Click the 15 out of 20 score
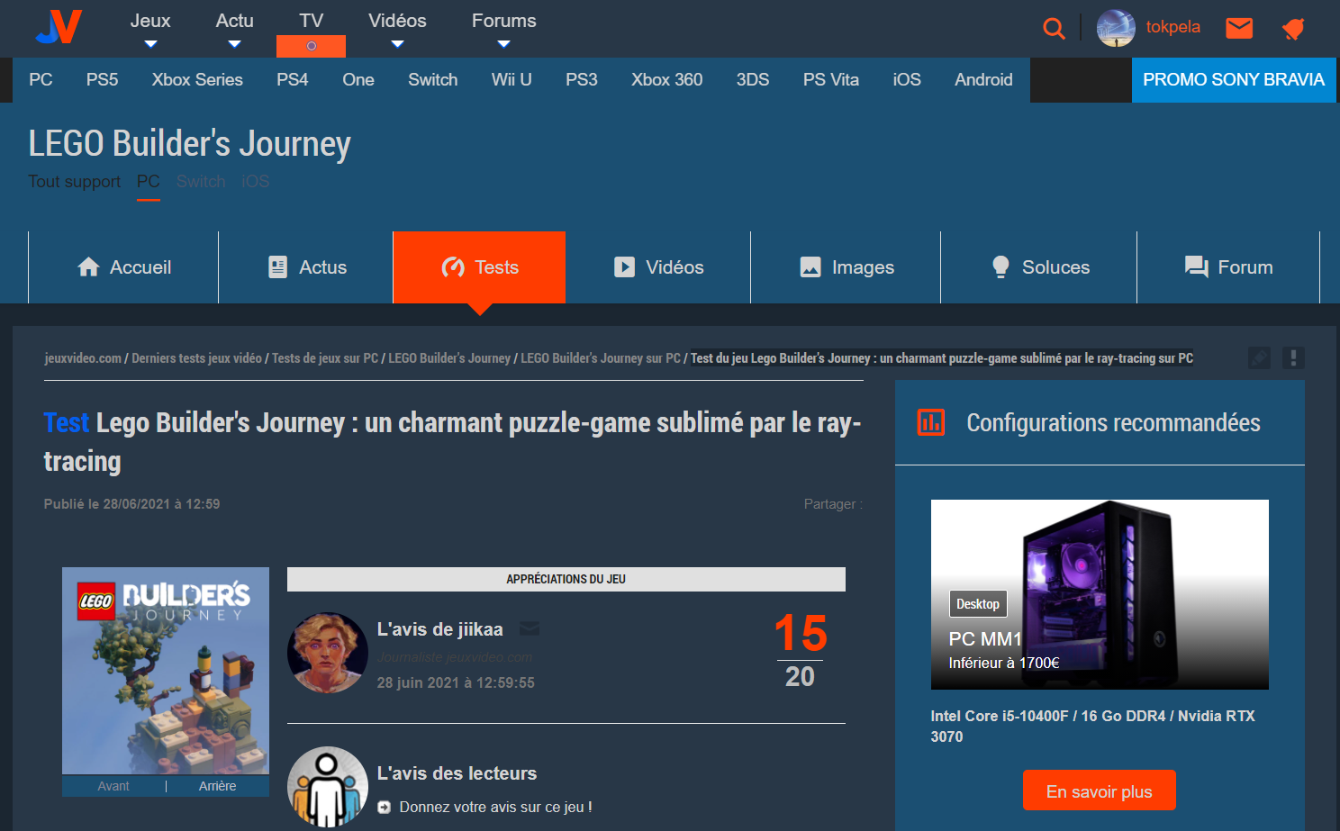The image size is (1340, 831). click(x=800, y=650)
